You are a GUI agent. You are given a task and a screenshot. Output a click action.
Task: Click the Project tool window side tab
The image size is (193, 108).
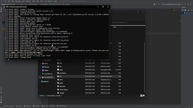tap(1, 9)
